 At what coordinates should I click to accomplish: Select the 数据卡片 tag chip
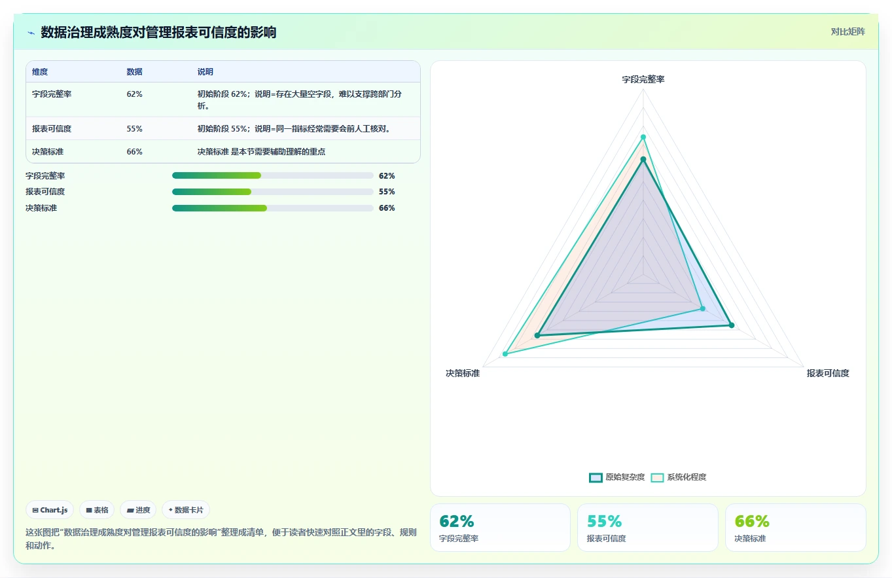pyautogui.click(x=186, y=510)
